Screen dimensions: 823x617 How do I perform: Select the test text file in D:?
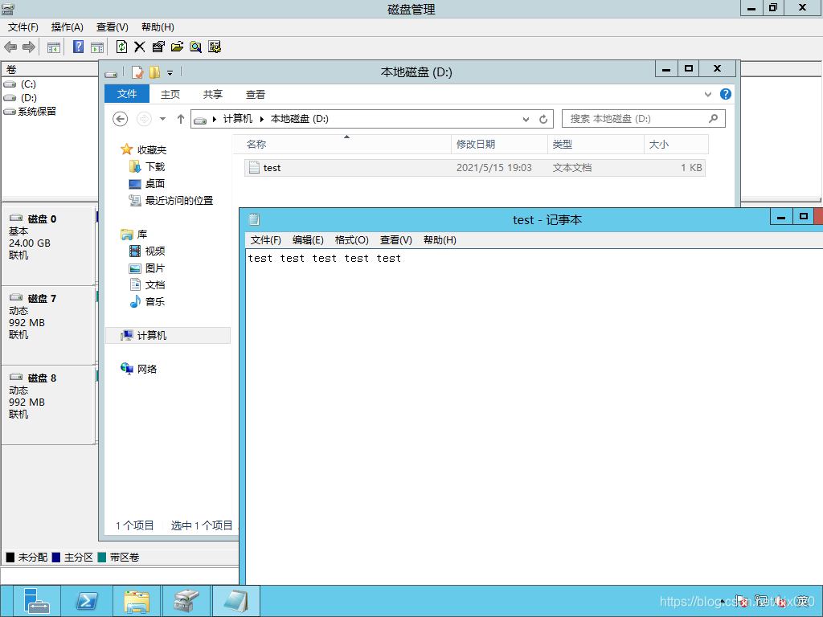pos(474,168)
